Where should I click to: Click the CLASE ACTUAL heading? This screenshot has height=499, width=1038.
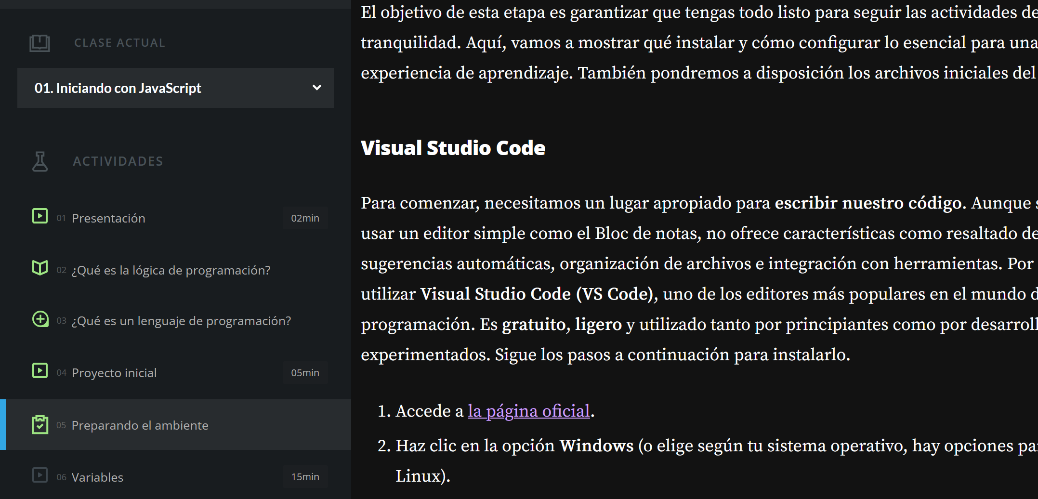pyautogui.click(x=120, y=43)
